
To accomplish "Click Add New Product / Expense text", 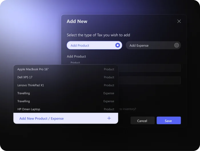I will pos(41,118).
